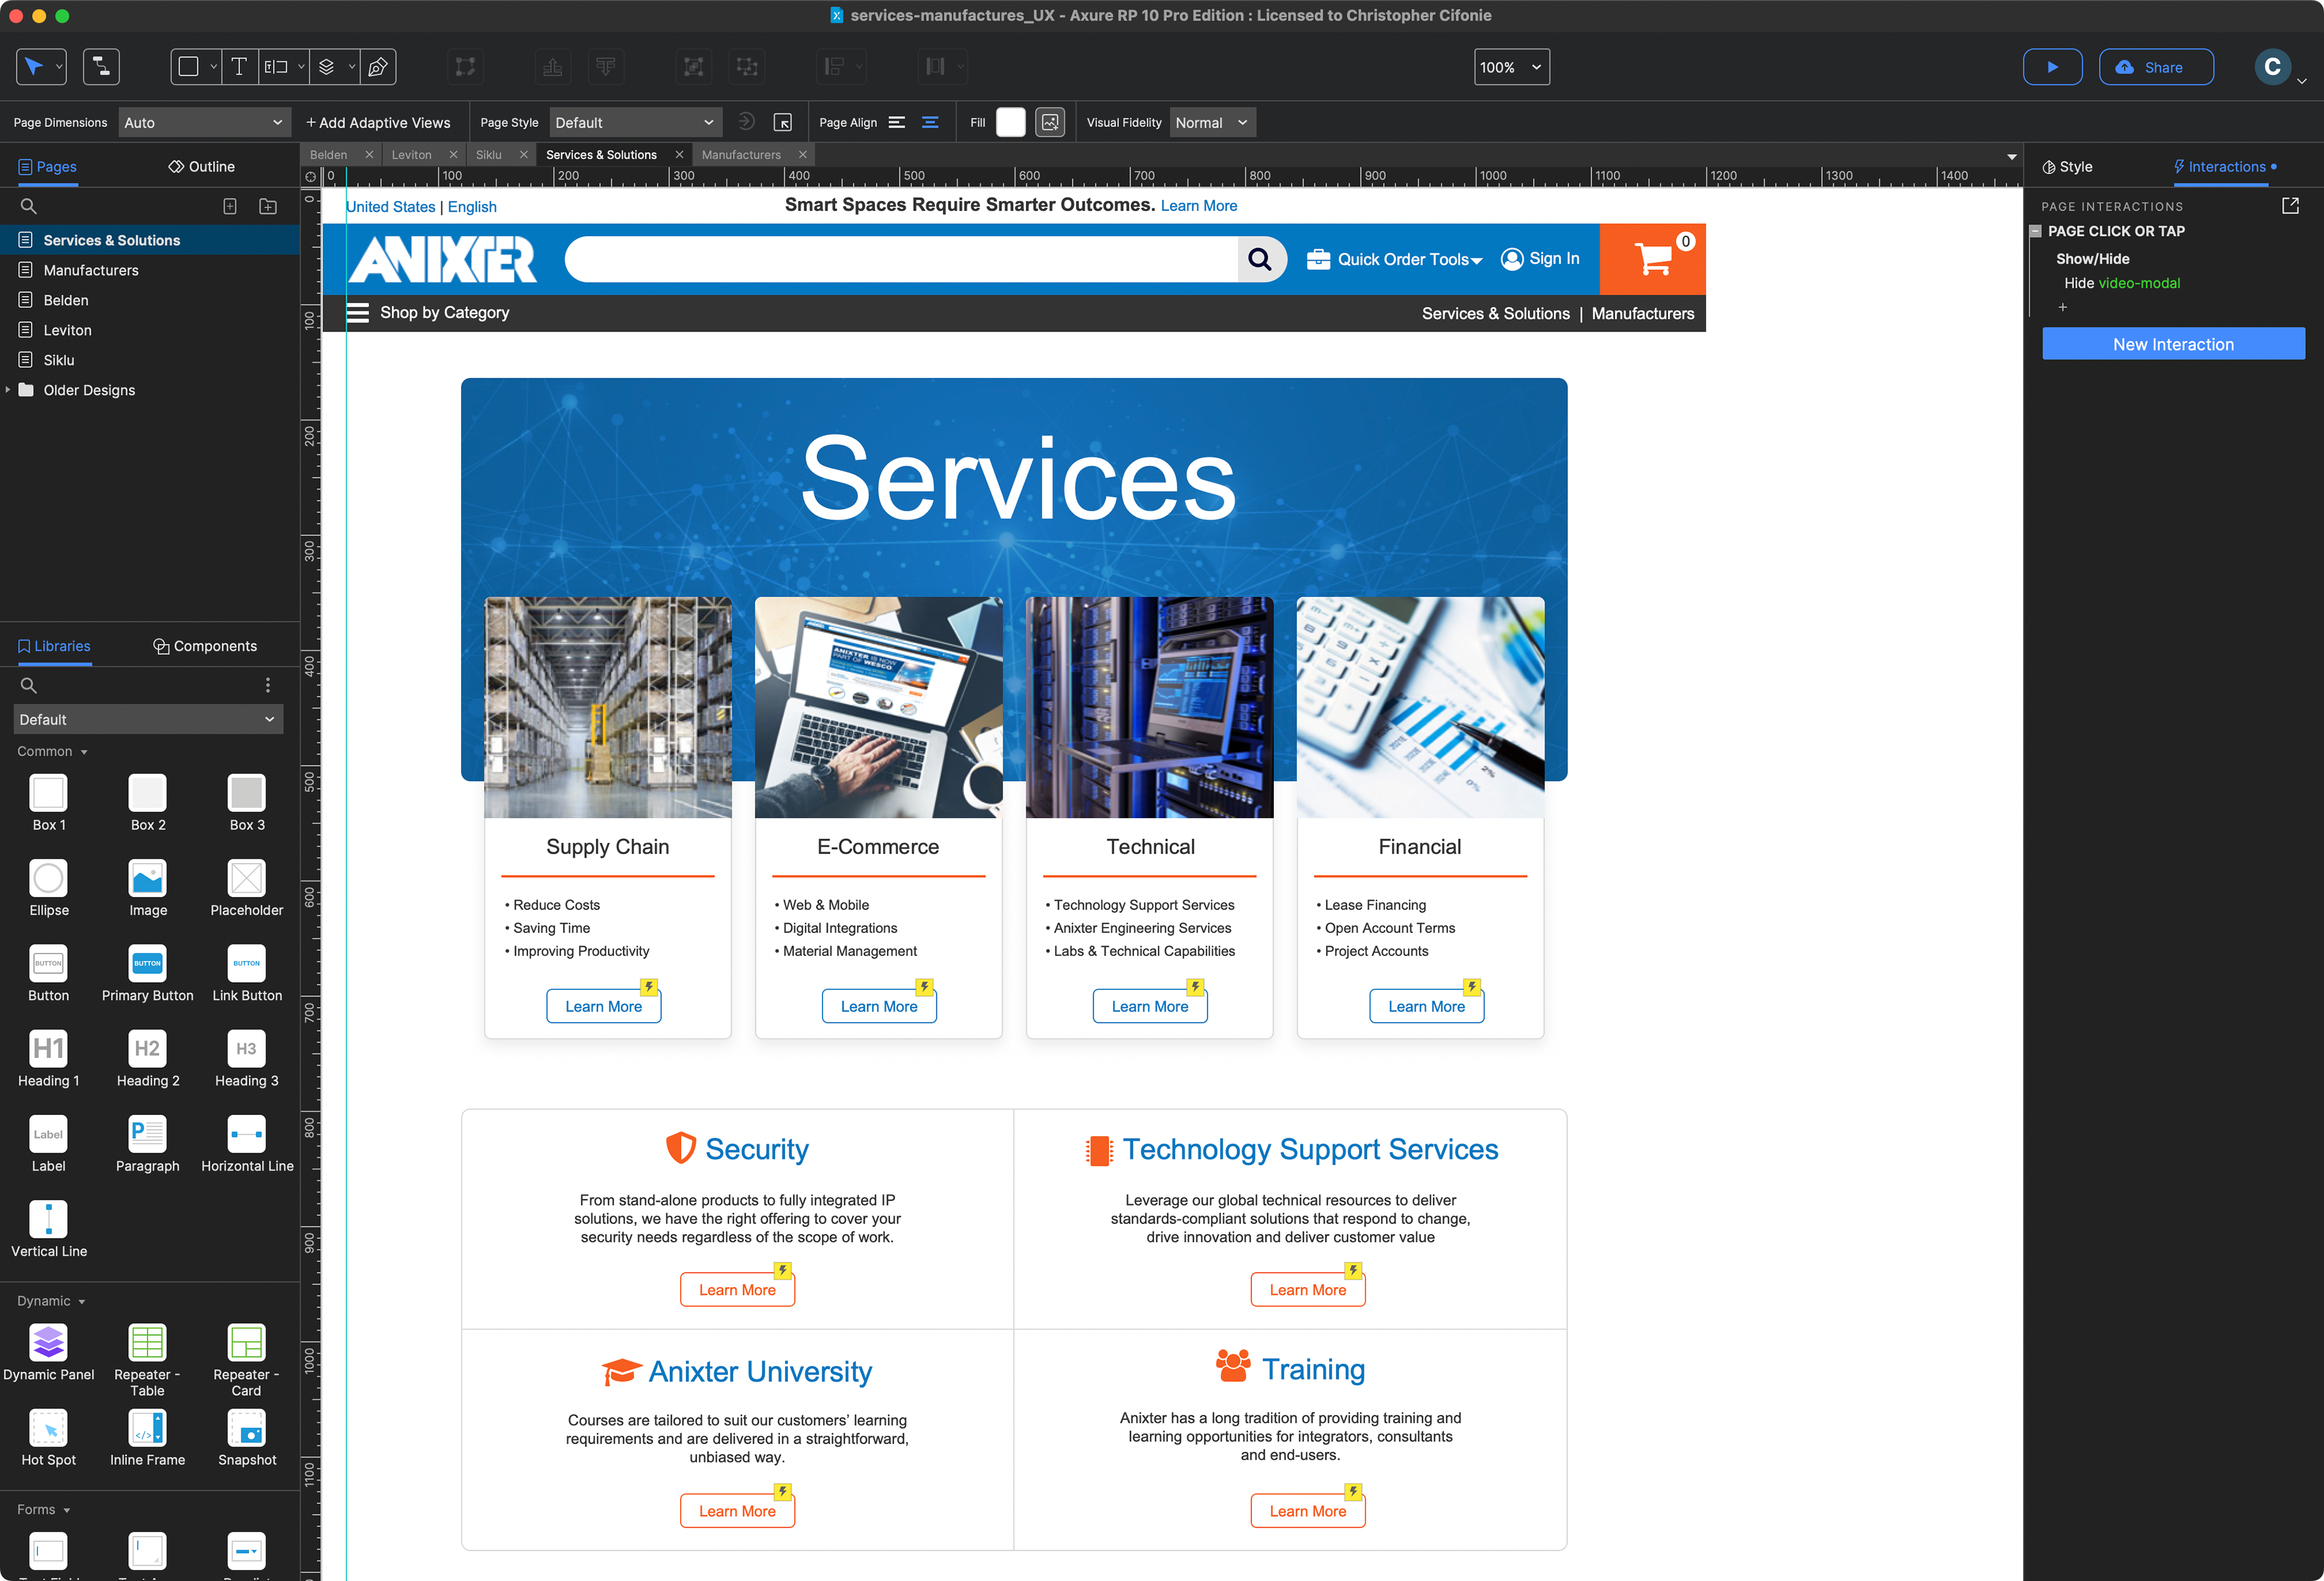Open the Default library dropdown
The image size is (2324, 1581).
pos(148,719)
